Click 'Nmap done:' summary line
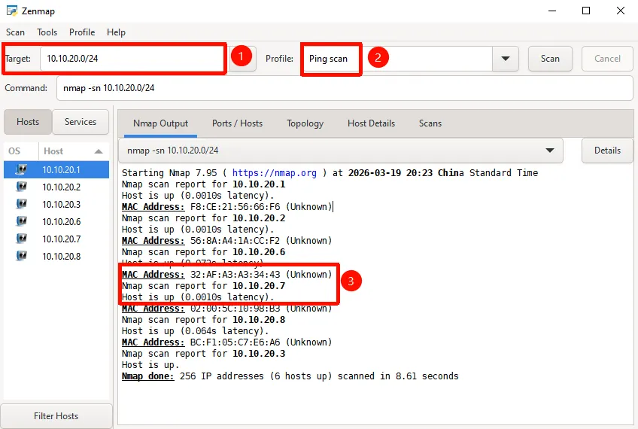The width and height of the screenshot is (638, 429). pos(290,376)
